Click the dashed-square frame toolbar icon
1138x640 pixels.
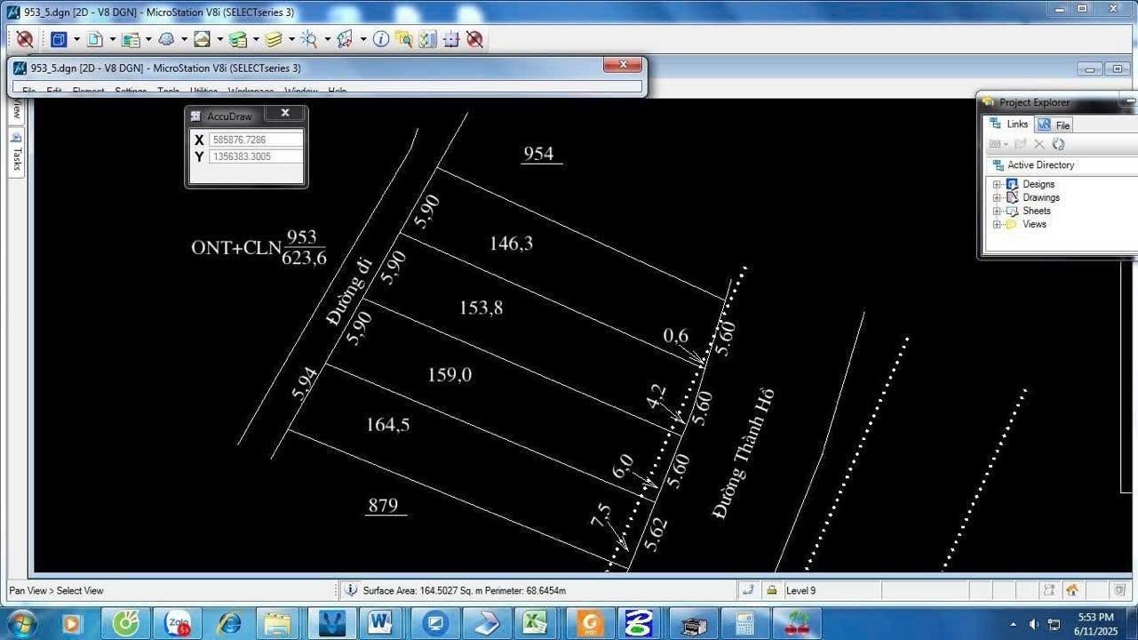(x=451, y=39)
